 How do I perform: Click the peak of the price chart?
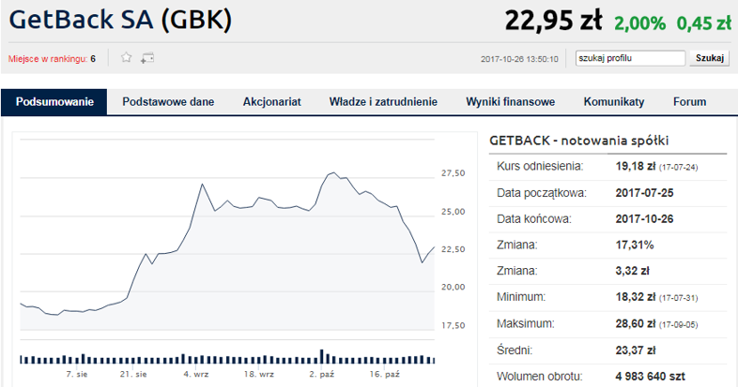[333, 173]
